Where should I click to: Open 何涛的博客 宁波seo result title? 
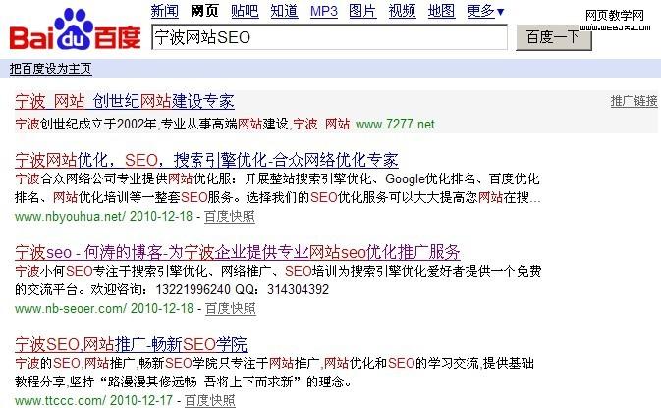point(238,252)
